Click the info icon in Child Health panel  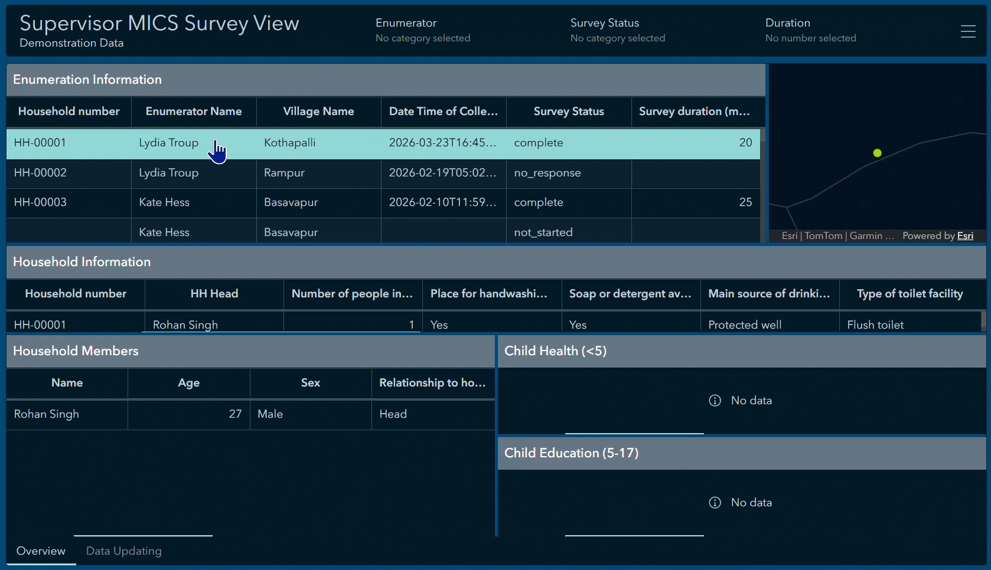pyautogui.click(x=715, y=401)
